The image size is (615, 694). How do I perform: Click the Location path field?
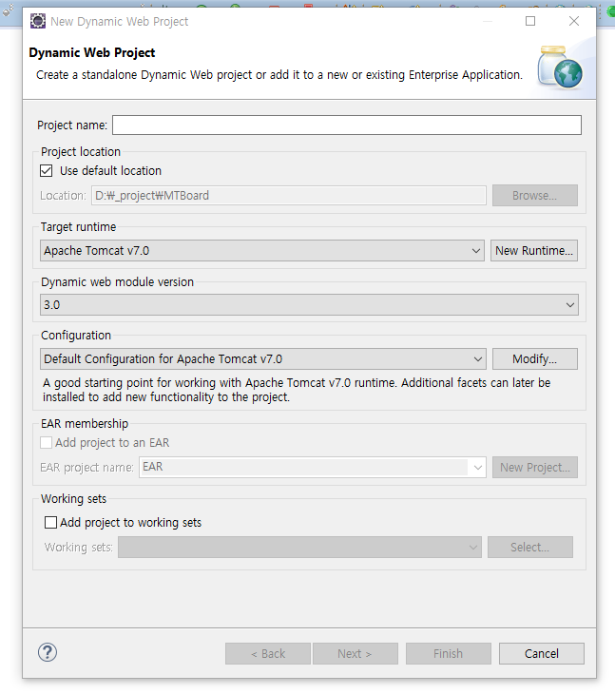coord(288,195)
